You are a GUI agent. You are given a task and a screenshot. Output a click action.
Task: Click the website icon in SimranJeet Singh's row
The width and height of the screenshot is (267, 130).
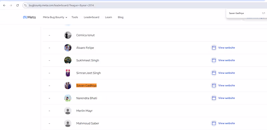point(214,73)
